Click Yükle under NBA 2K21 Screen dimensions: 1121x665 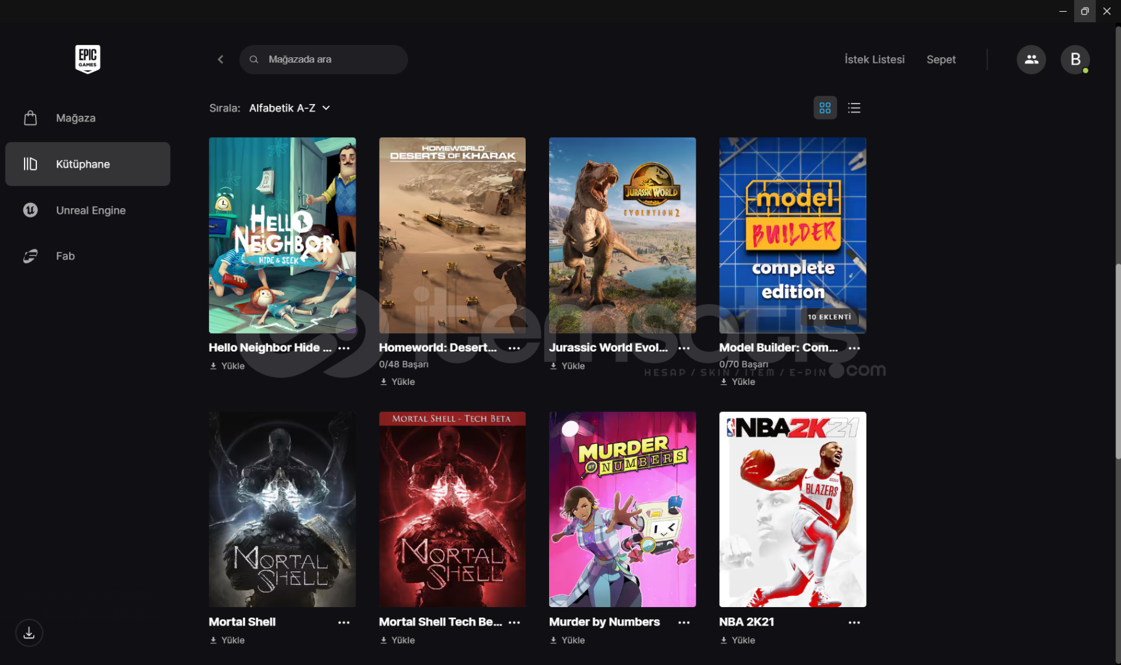pos(738,640)
